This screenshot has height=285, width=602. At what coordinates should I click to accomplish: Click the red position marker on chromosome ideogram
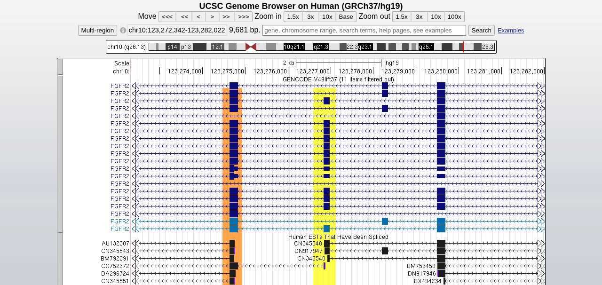coord(463,47)
